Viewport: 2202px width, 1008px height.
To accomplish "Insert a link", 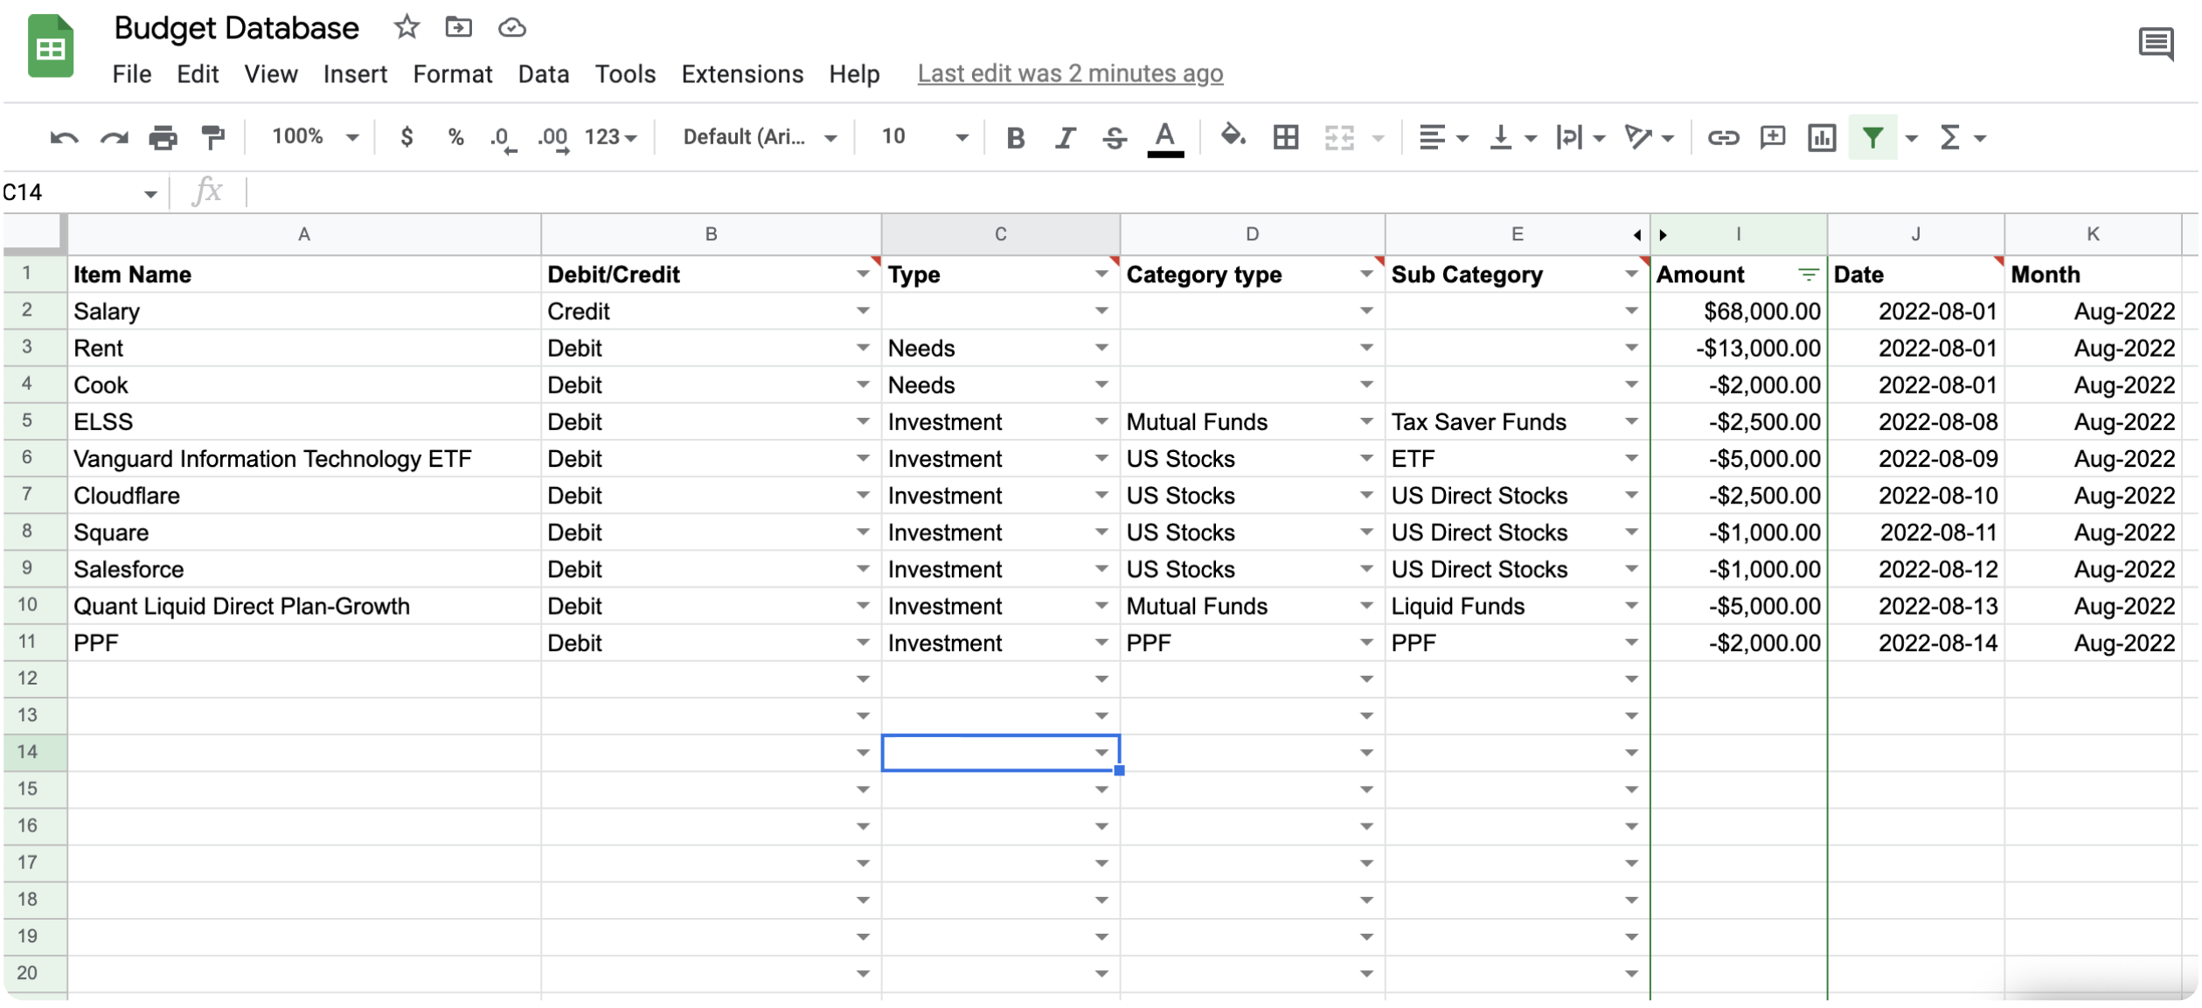I will coord(1723,137).
